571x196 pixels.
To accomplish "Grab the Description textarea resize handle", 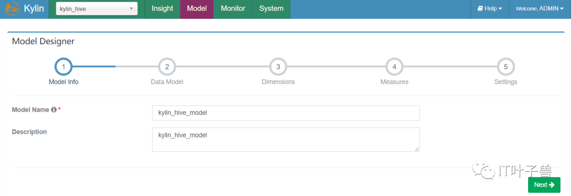I will click(x=417, y=149).
